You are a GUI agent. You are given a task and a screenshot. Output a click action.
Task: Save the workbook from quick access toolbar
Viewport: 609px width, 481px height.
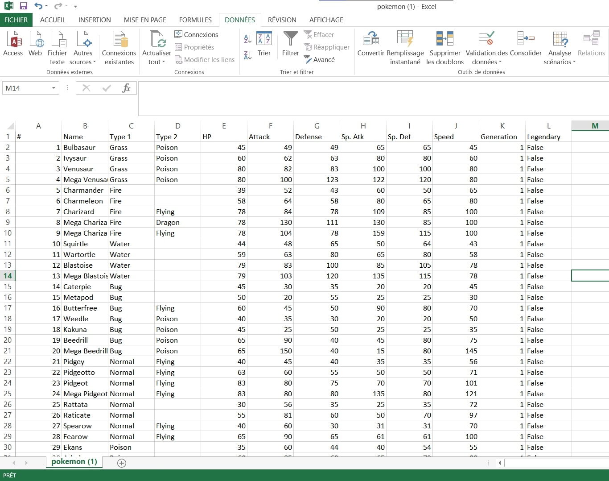point(24,6)
